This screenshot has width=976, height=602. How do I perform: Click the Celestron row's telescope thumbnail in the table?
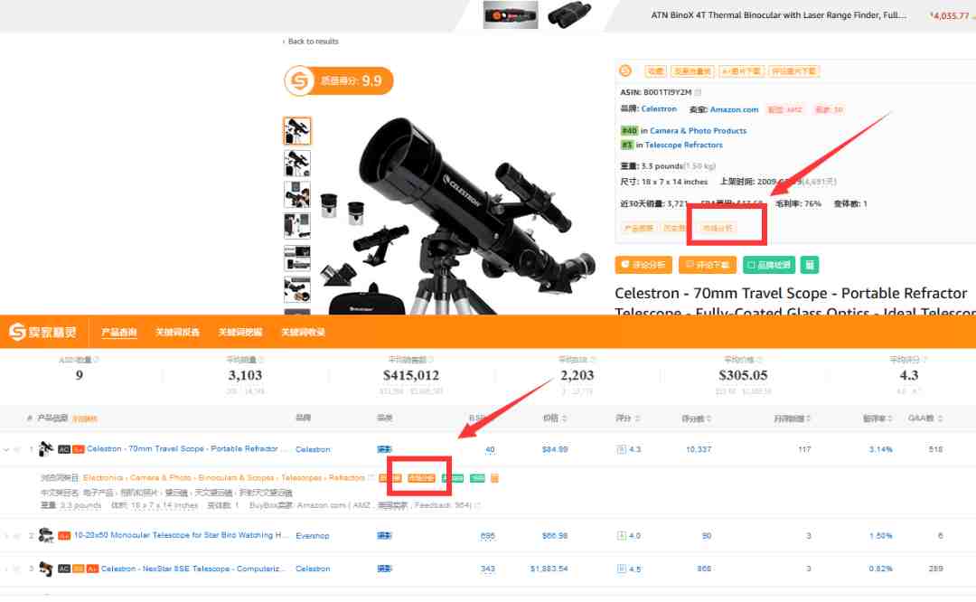click(45, 448)
